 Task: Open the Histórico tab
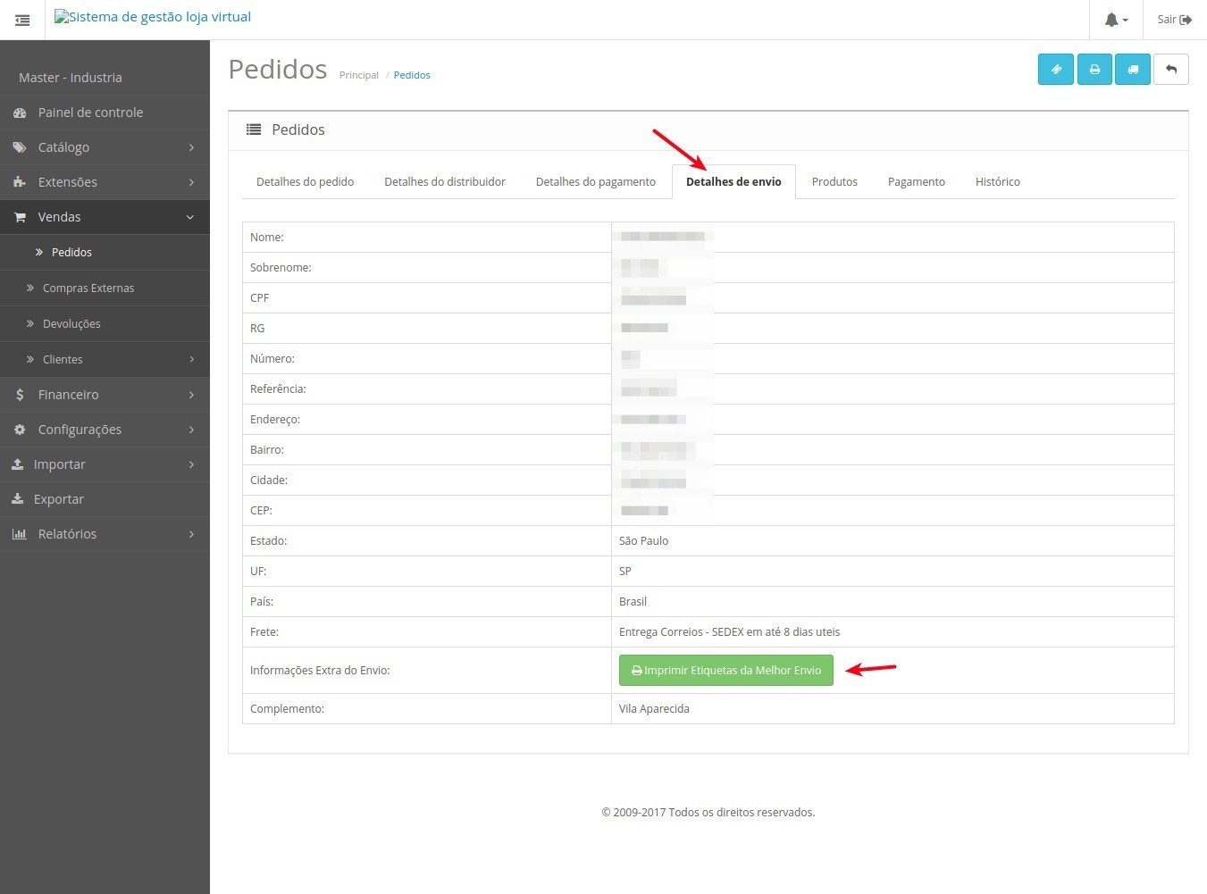[997, 182]
